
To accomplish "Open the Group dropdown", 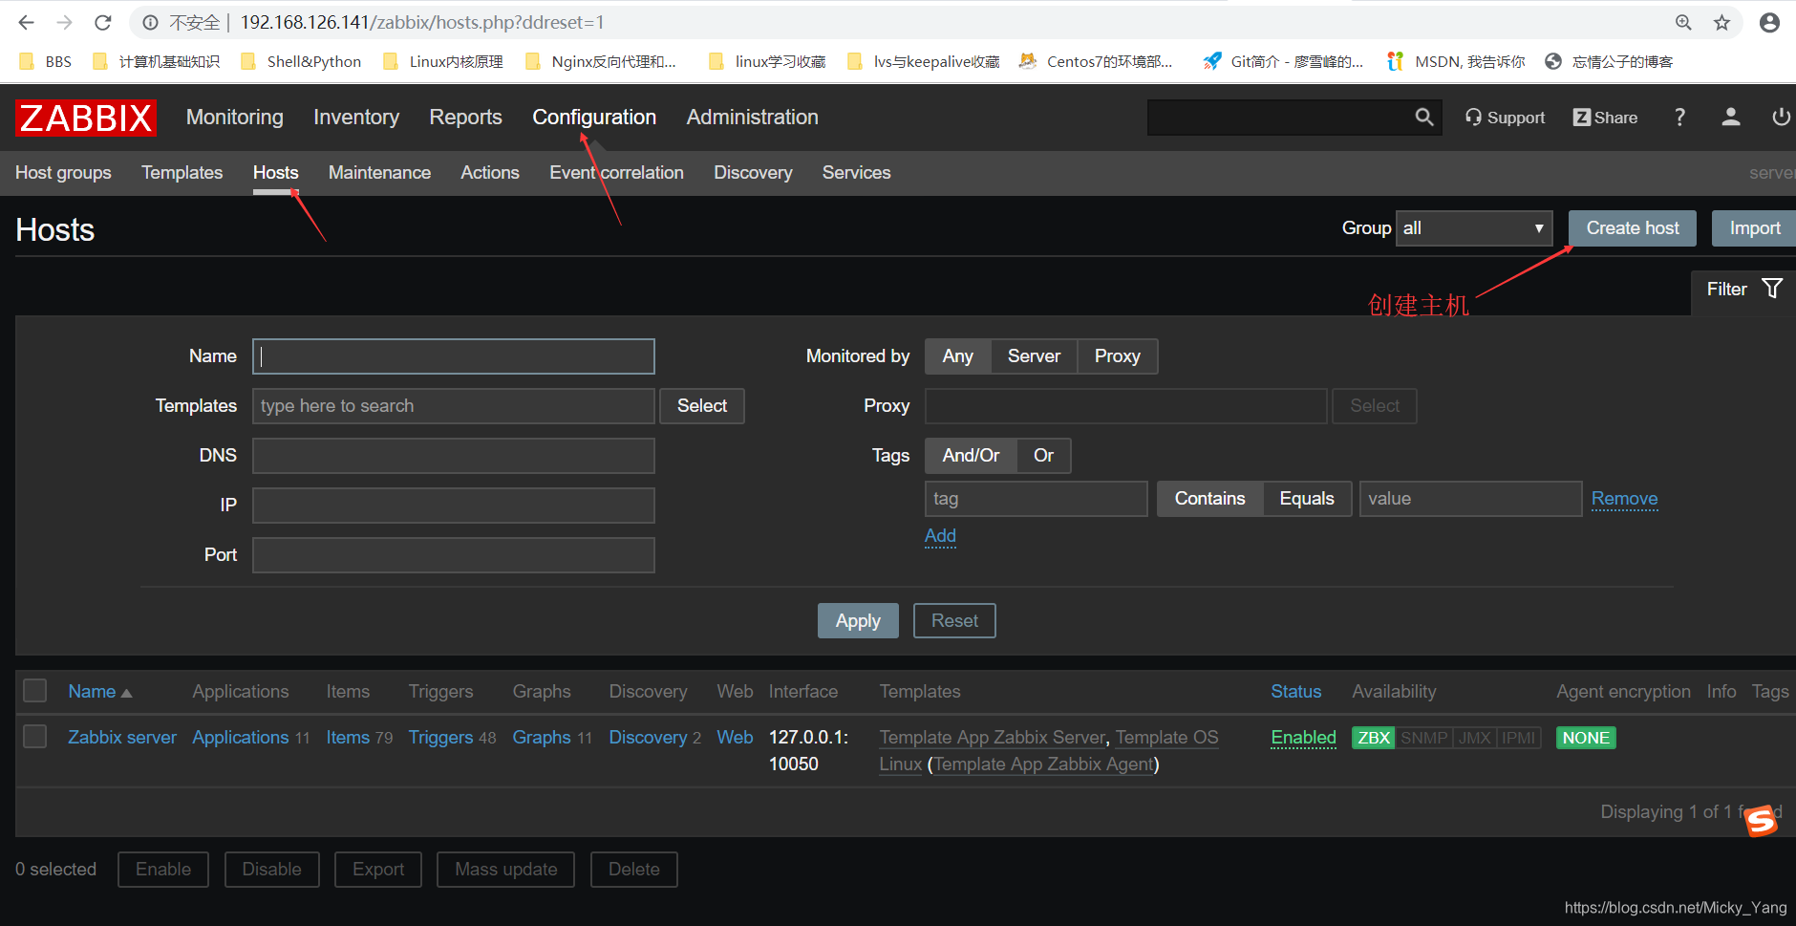I will 1474,228.
